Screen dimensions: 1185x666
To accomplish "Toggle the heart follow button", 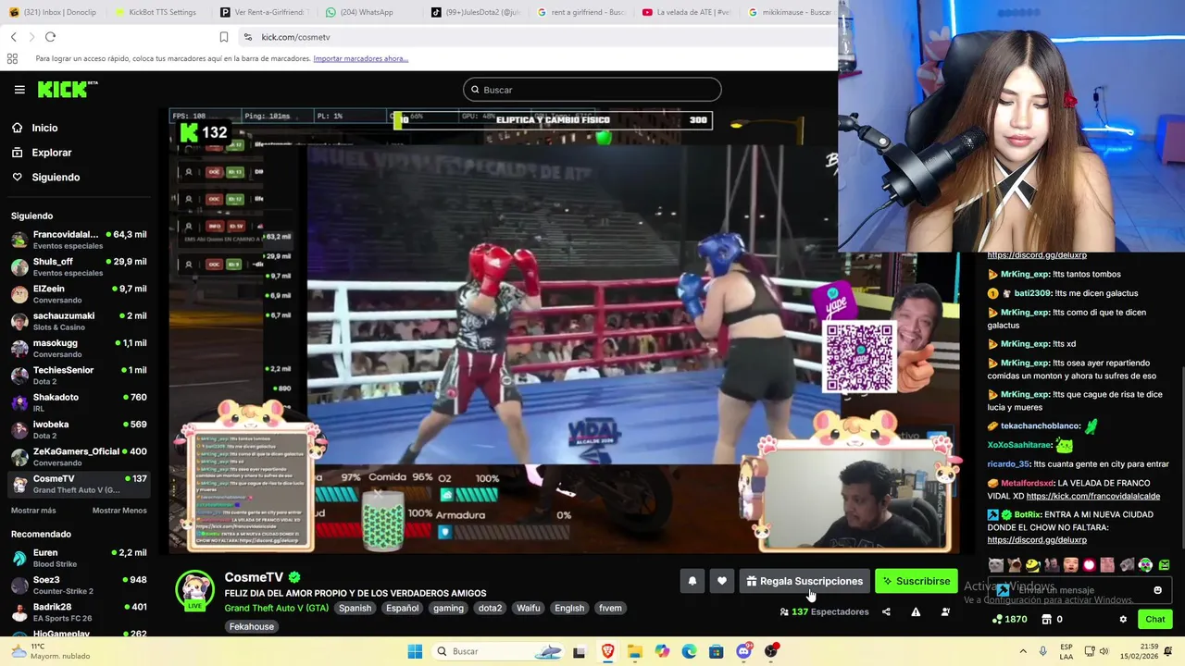I will [722, 581].
